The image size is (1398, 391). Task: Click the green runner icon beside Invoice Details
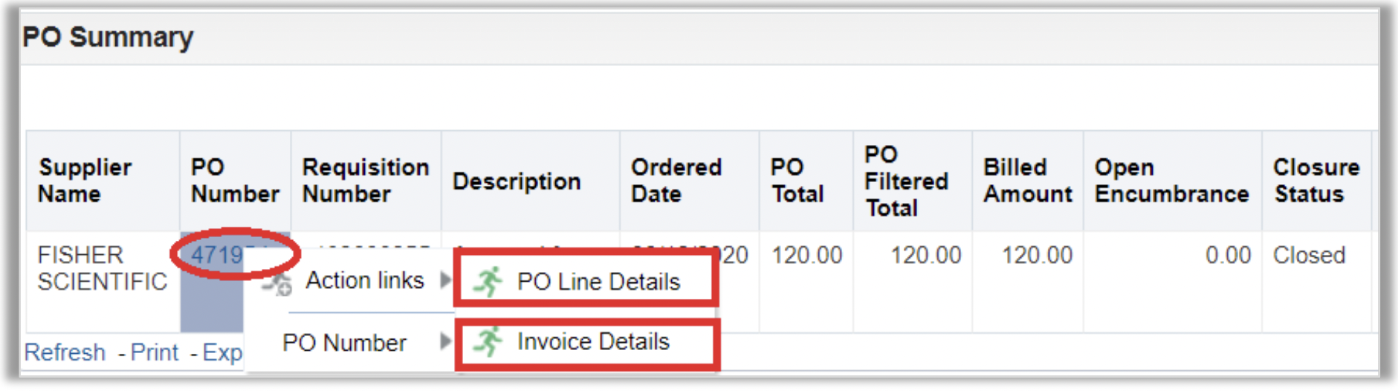click(488, 342)
